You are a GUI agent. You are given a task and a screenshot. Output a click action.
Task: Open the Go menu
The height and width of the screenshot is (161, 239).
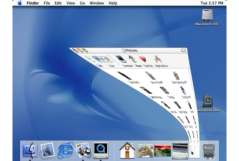(82, 3)
